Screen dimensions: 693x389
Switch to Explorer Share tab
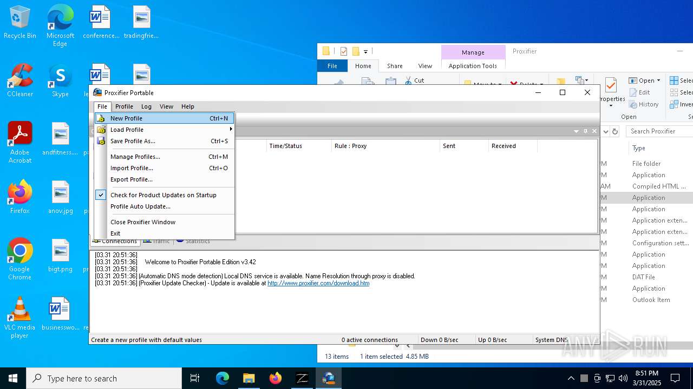[x=395, y=66]
